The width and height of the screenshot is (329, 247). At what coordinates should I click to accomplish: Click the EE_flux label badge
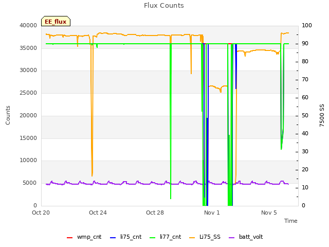(56, 21)
